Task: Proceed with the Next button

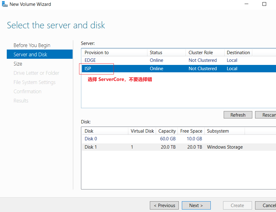Action: 196,205
